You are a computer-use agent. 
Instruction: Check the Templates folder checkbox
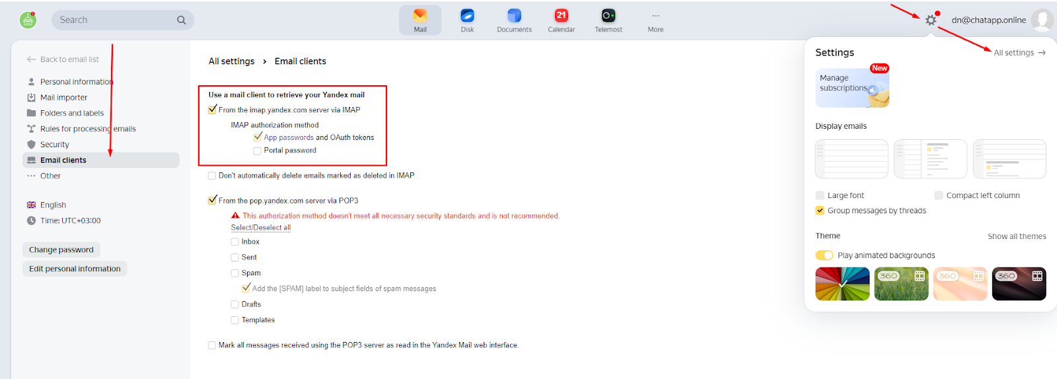click(235, 320)
